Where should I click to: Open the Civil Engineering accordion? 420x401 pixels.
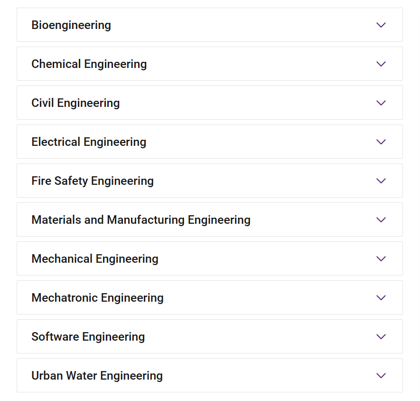[210, 103]
